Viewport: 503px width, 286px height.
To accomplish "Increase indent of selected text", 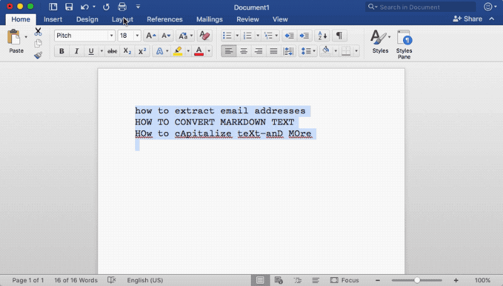I will coord(304,36).
